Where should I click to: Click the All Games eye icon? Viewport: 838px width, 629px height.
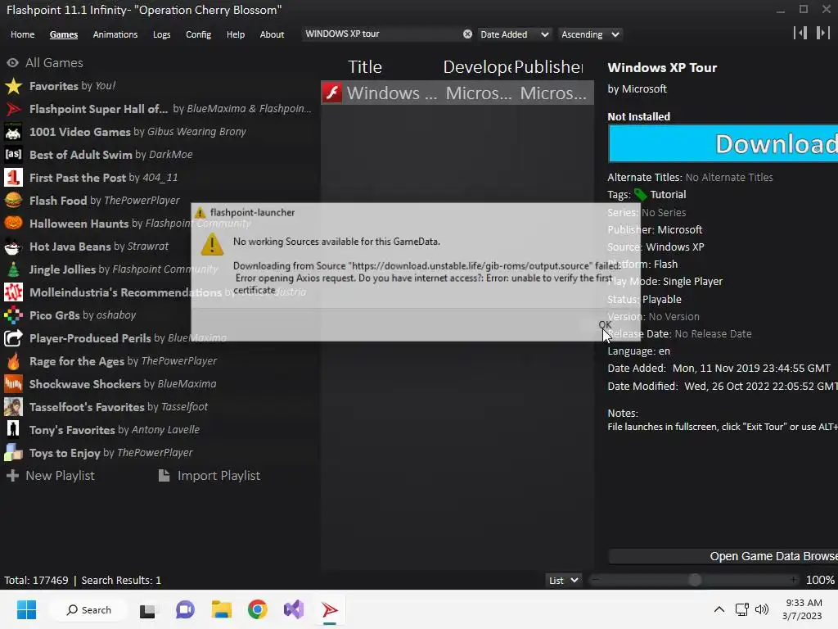pos(13,62)
